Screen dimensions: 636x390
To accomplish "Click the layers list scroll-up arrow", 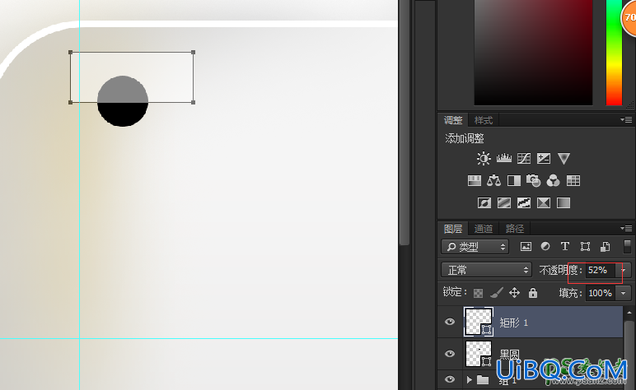I will click(629, 313).
